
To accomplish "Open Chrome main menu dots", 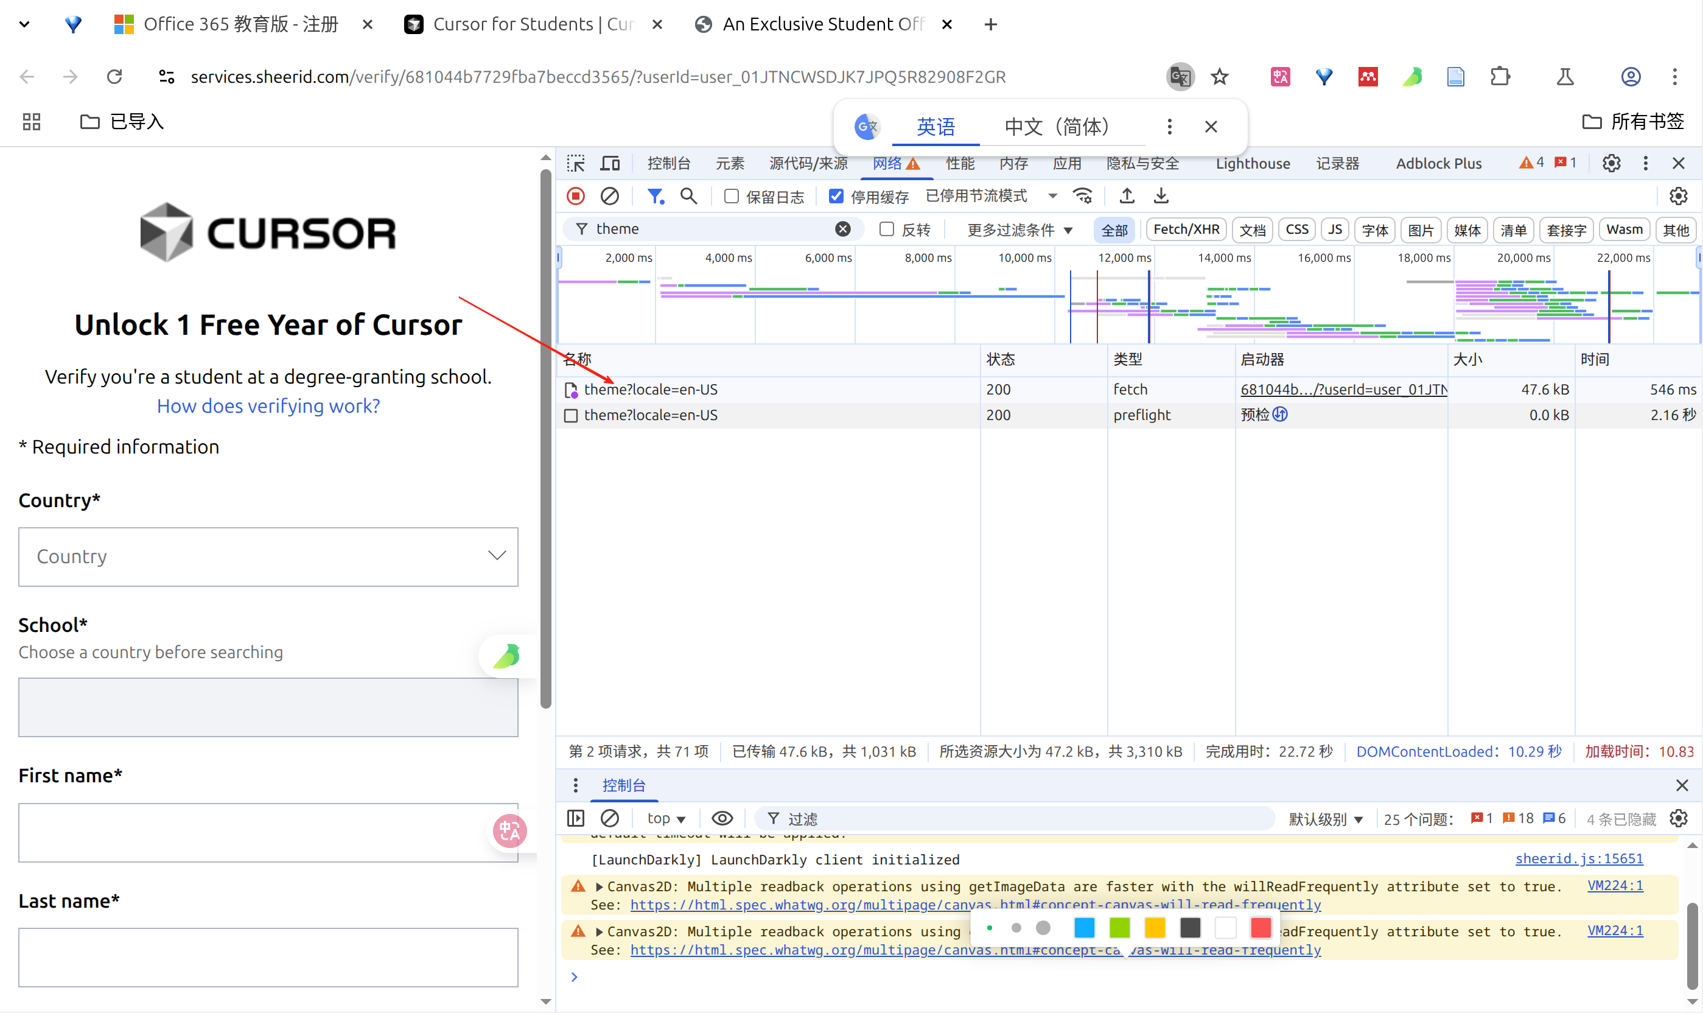I will (1674, 77).
